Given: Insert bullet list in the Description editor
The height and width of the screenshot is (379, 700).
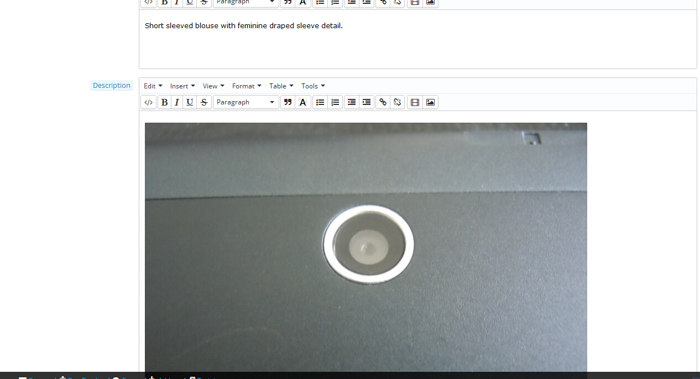Looking at the screenshot, I should point(320,102).
